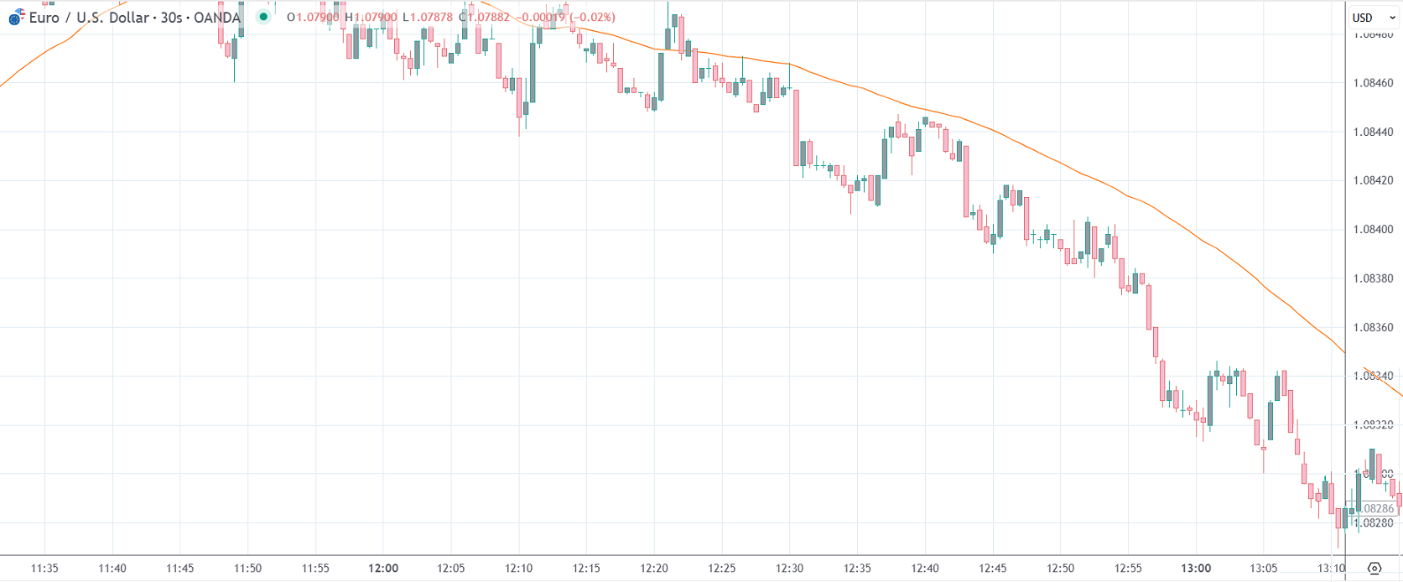Click the closing price value 1.07882
The height and width of the screenshot is (582, 1403).
coord(487,18)
